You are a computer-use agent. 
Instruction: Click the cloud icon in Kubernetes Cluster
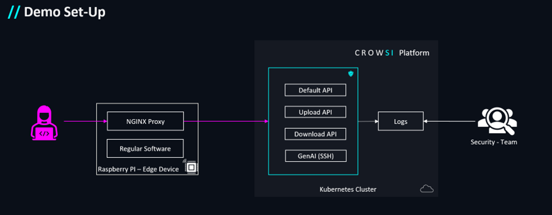tap(426, 189)
